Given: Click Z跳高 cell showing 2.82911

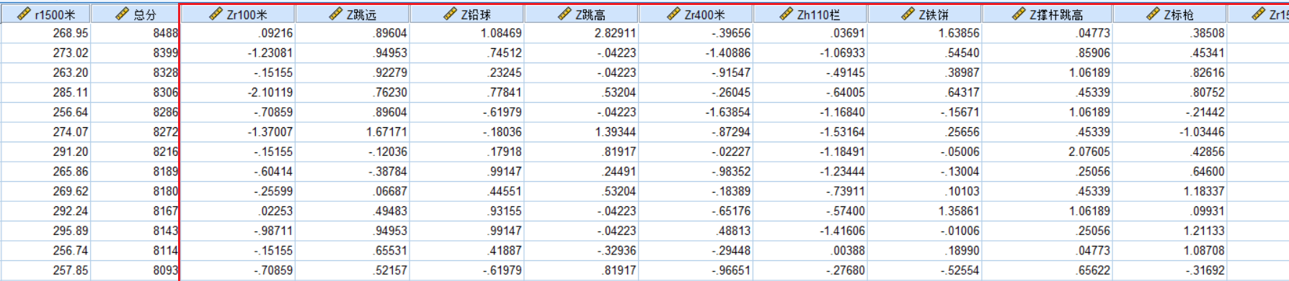Looking at the screenshot, I should [582, 33].
